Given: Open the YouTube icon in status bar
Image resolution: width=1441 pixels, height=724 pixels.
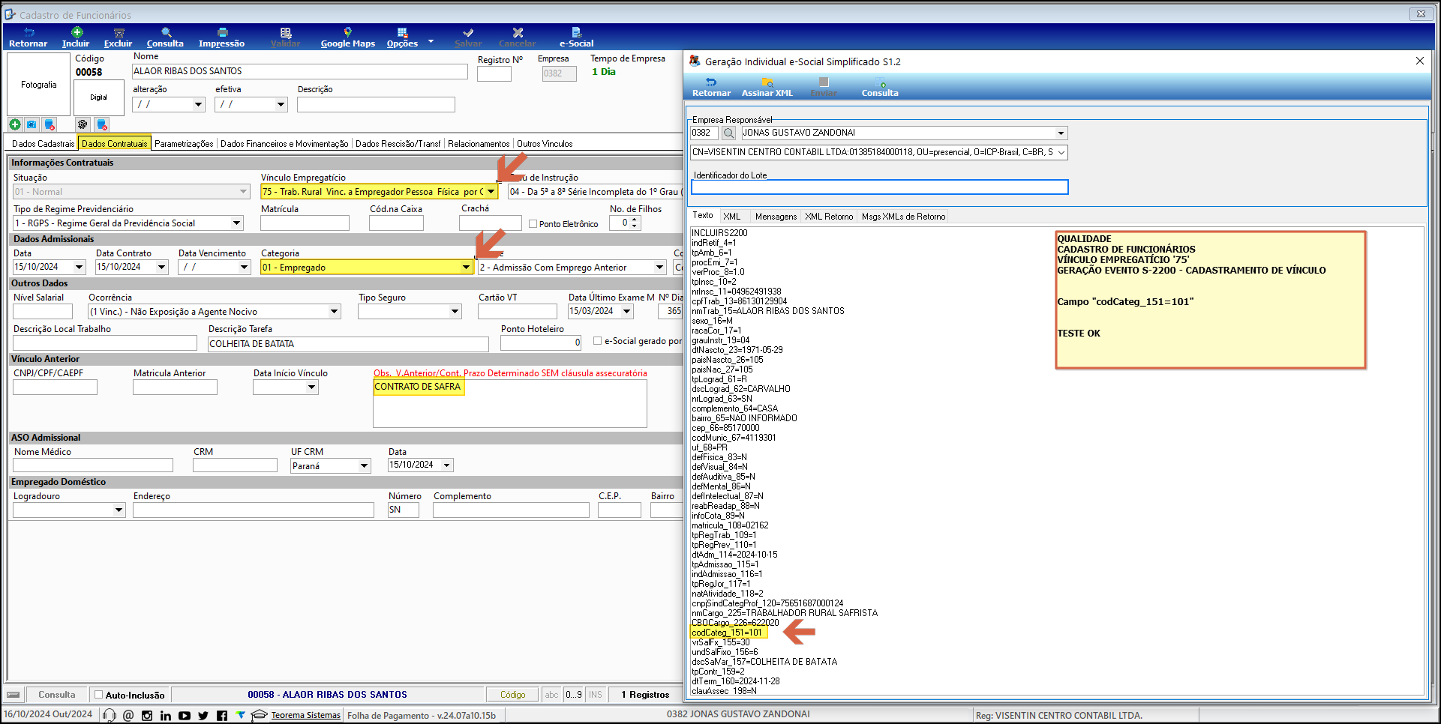Looking at the screenshot, I should [185, 715].
